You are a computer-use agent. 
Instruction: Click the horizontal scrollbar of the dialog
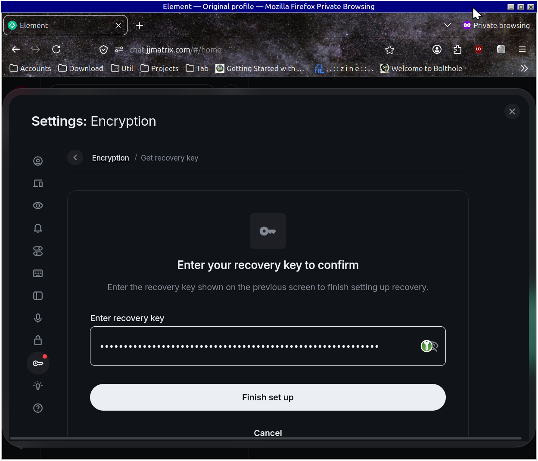pyautogui.click(x=266, y=439)
